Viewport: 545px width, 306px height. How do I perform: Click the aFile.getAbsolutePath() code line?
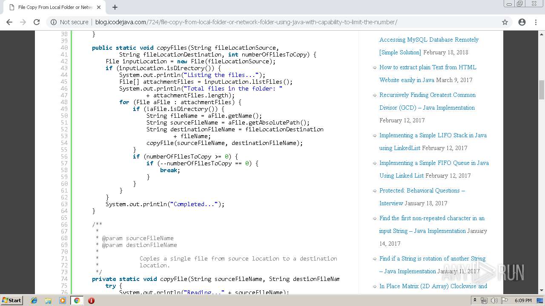click(x=228, y=122)
